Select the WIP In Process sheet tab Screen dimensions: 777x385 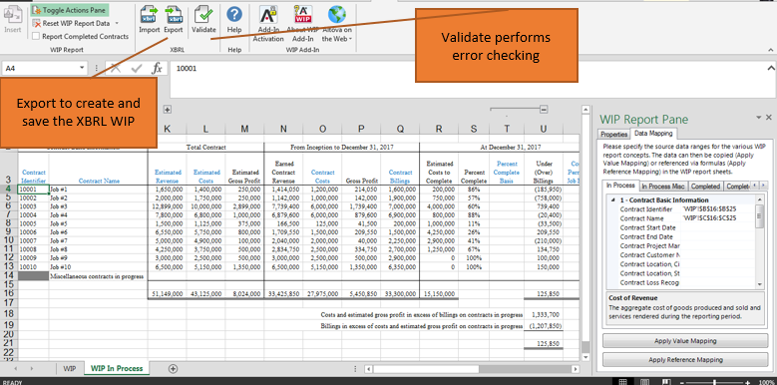(x=117, y=368)
